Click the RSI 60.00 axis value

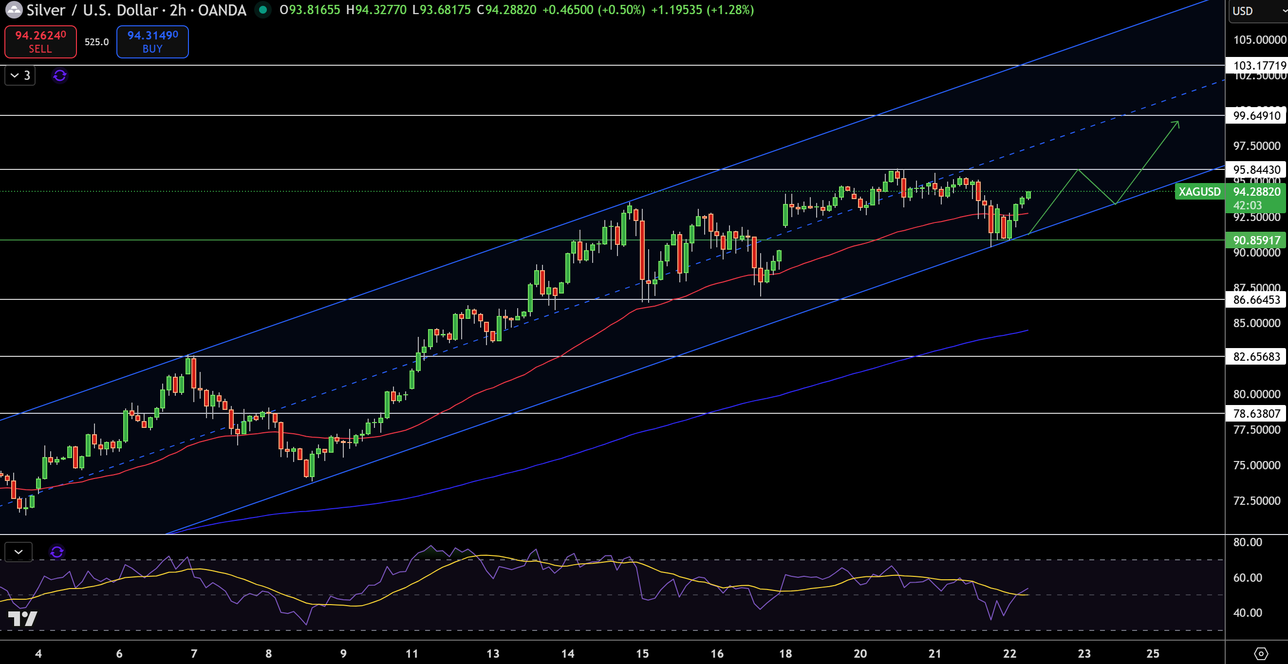(x=1248, y=577)
